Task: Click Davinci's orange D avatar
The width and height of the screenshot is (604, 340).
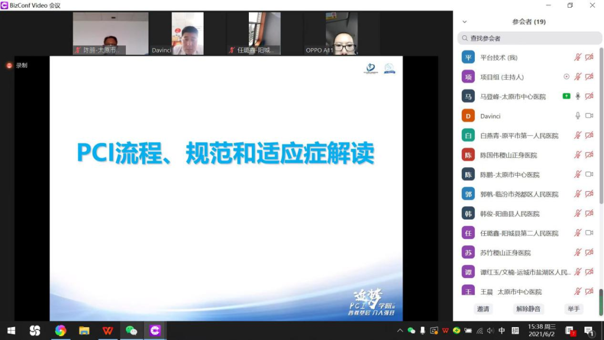Action: pyautogui.click(x=468, y=116)
